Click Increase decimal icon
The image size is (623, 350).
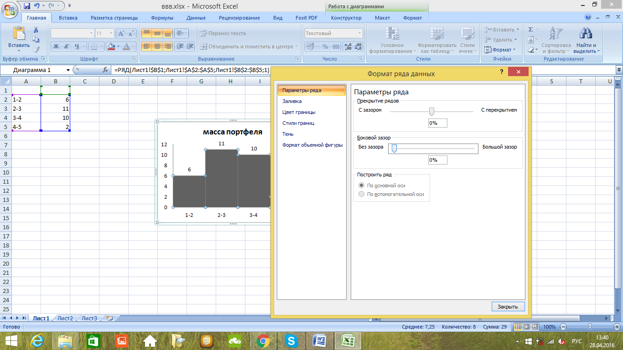[x=348, y=46]
